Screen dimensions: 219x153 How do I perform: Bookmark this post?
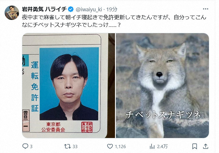click(x=194, y=146)
